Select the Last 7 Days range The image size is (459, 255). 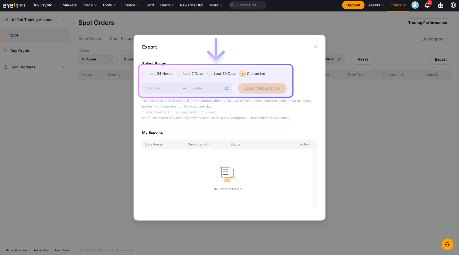pyautogui.click(x=179, y=73)
